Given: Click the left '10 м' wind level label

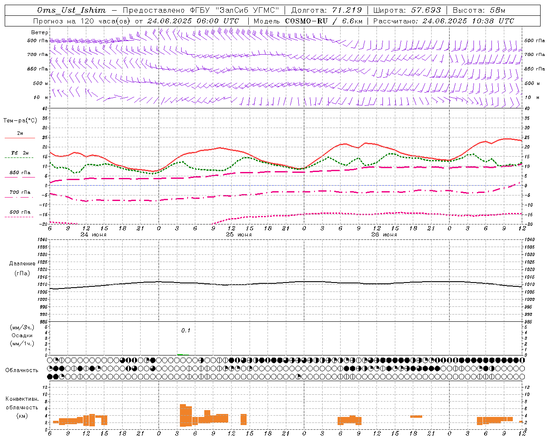Looking at the screenshot, I should tap(41, 97).
